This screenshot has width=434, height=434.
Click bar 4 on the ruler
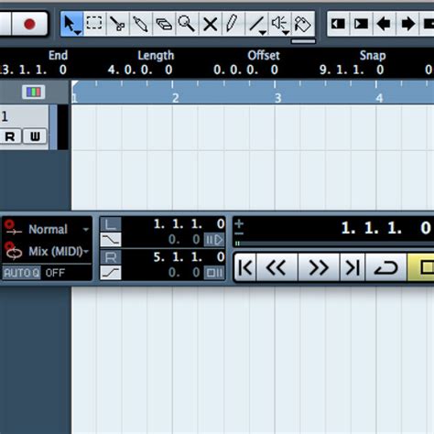(x=379, y=98)
